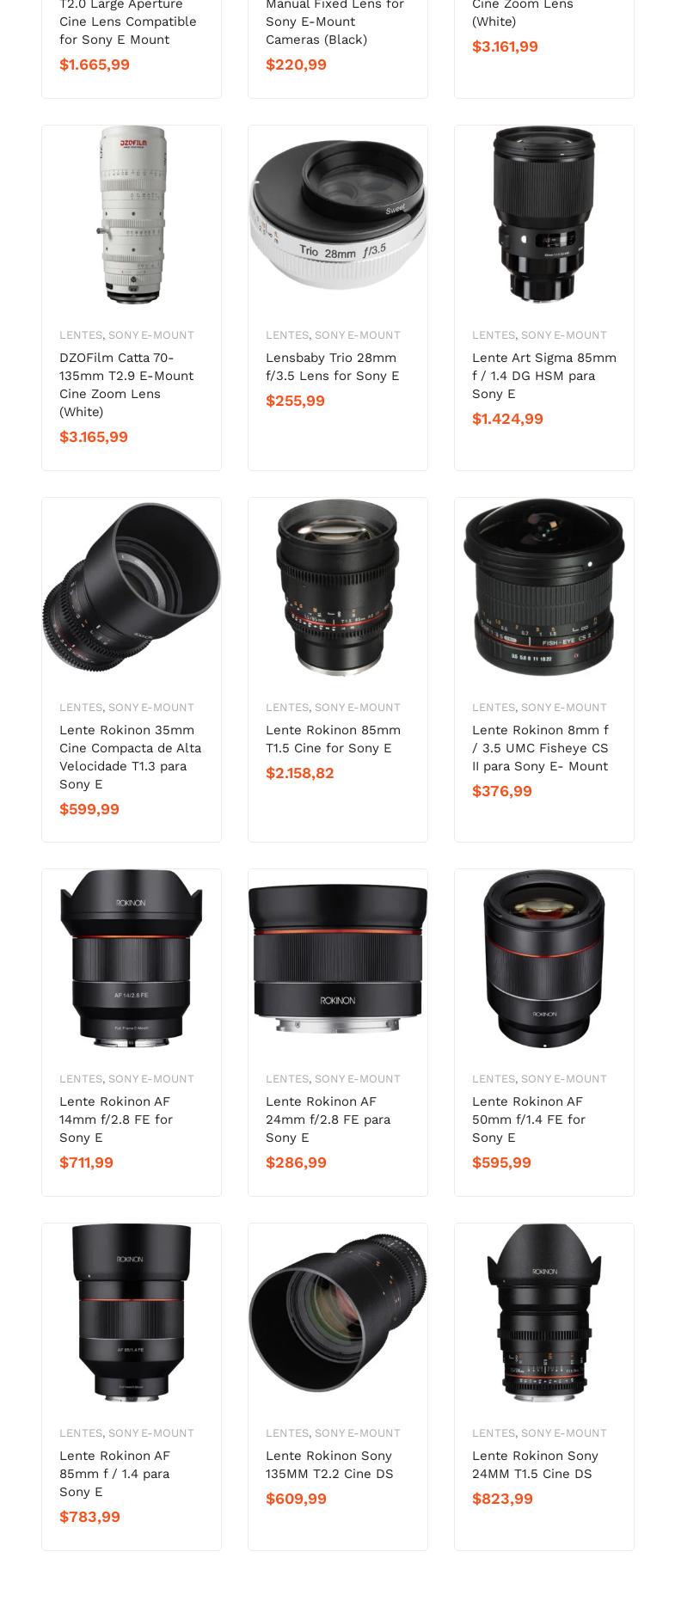Select LENTES category above Rokinon Sony 135MM
This screenshot has width=675, height=1601.
[x=287, y=1433]
